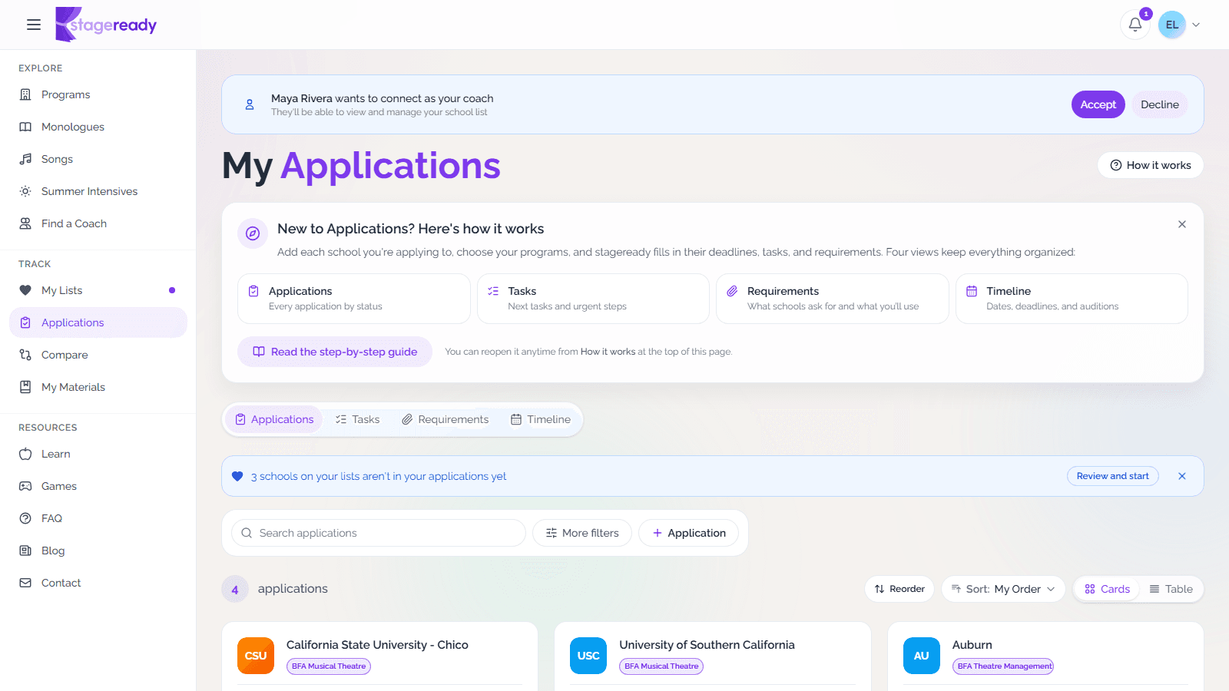Click the FAQ question icon
Viewport: 1229px width, 691px height.
[x=25, y=518]
